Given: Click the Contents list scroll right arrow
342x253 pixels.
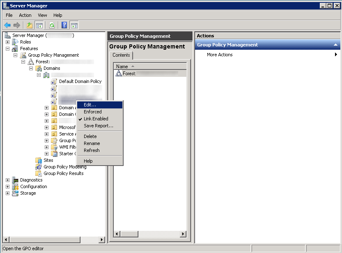Looking at the screenshot, I should pos(183,234).
